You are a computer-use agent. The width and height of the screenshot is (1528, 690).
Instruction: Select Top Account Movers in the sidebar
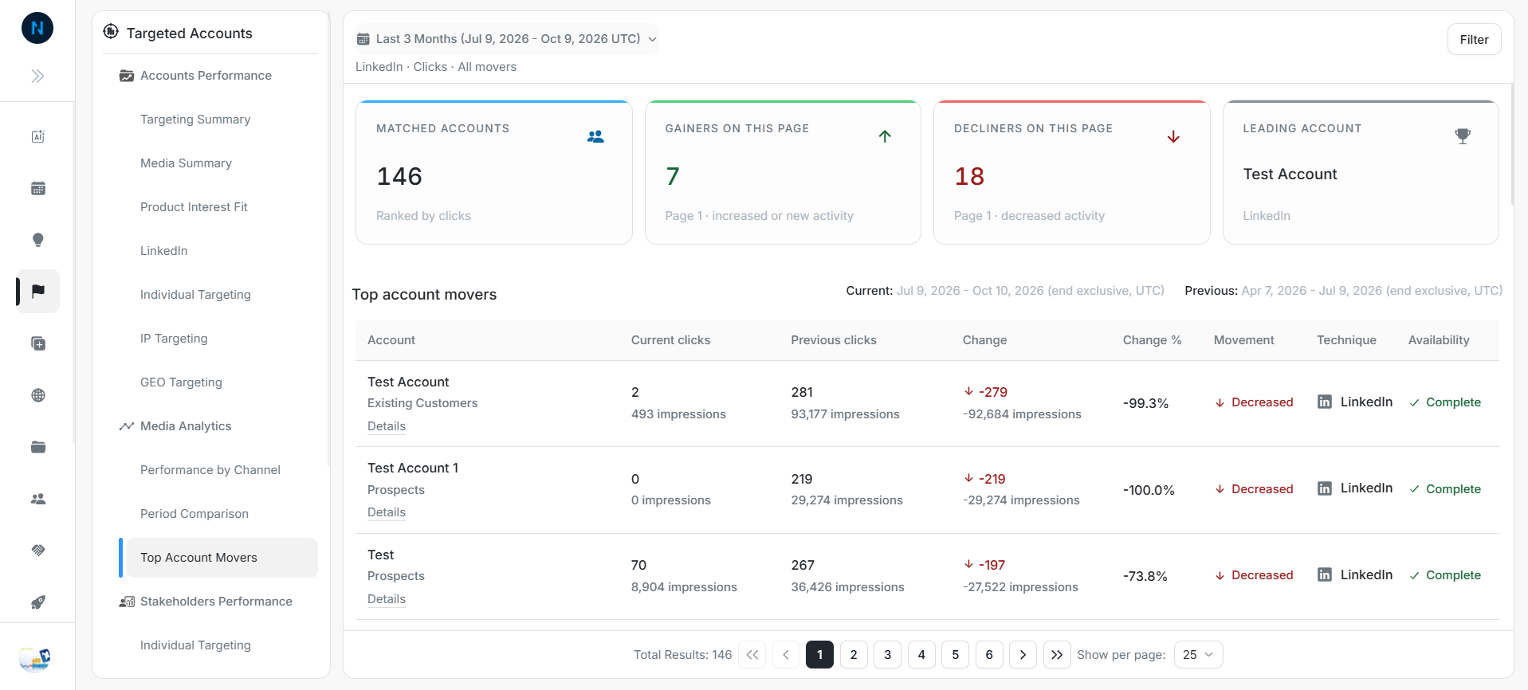point(222,558)
